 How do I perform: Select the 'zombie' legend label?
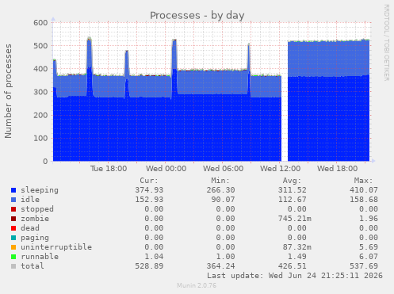coord(35,219)
